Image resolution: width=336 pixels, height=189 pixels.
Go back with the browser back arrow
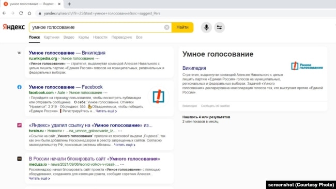[4, 13]
